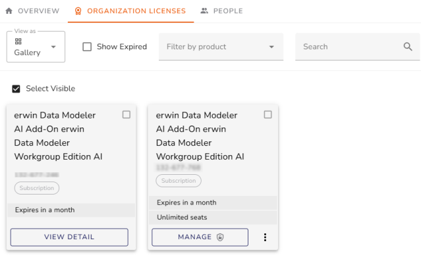This screenshot has height=255, width=421.
Task: Focus the Search input field
Action: [357, 47]
